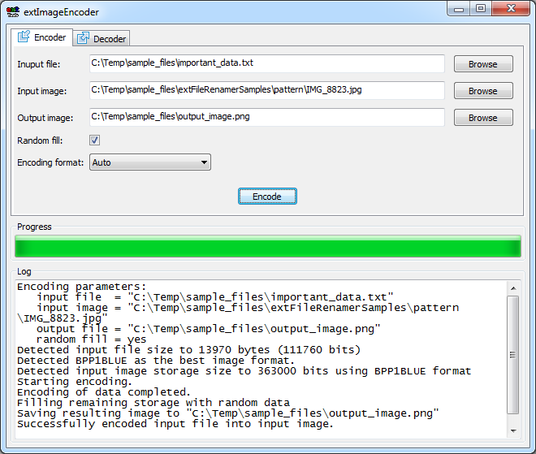Image resolution: width=536 pixels, height=454 pixels.
Task: Open the Encoding format dropdown
Action: [149, 162]
